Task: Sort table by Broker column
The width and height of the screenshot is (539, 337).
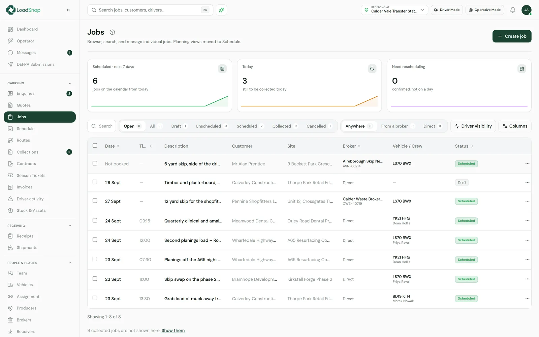Action: 351,146
